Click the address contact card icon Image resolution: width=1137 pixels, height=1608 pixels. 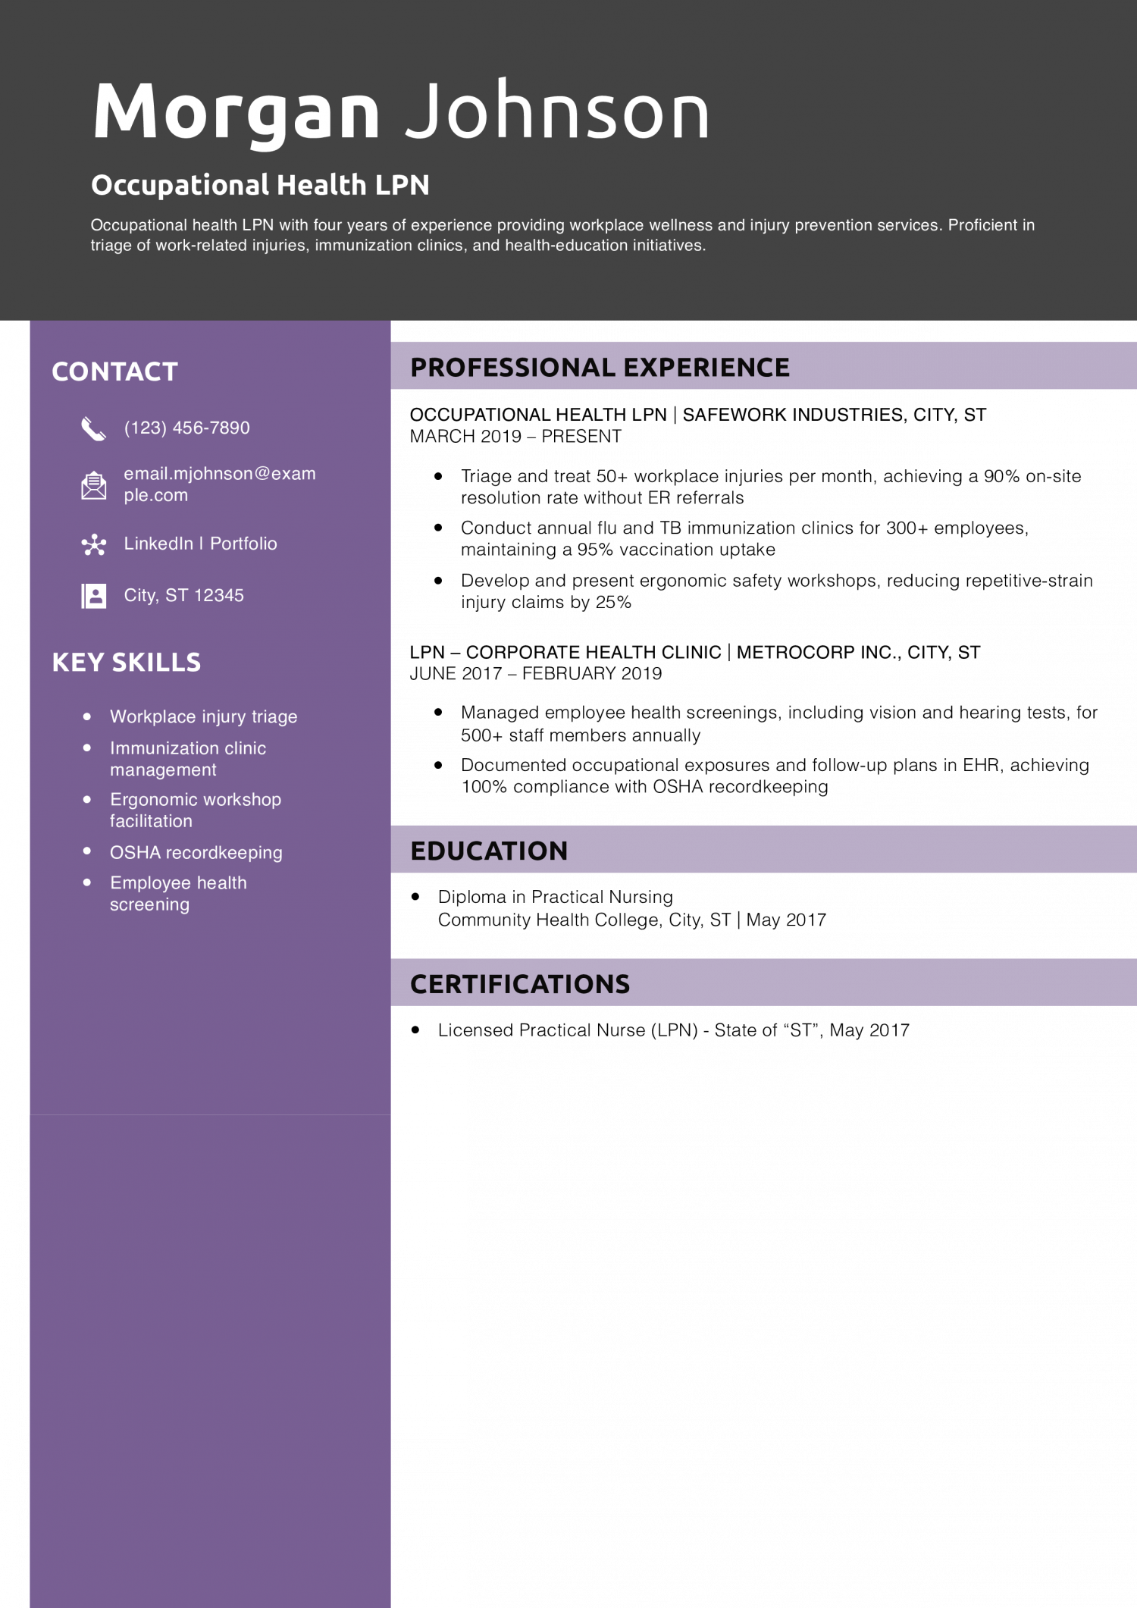click(93, 596)
